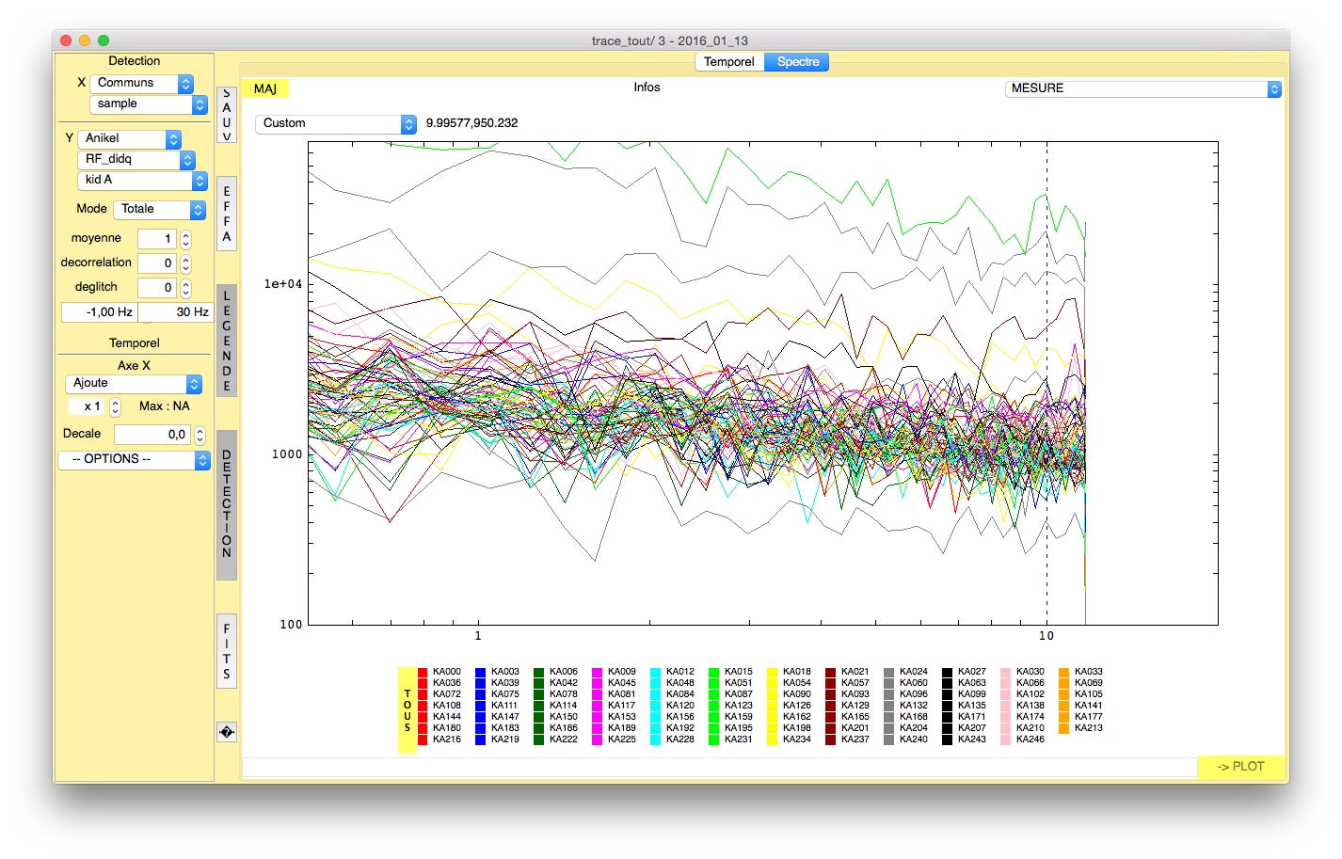Click the Decale input field
This screenshot has height=859, width=1342.
click(152, 435)
